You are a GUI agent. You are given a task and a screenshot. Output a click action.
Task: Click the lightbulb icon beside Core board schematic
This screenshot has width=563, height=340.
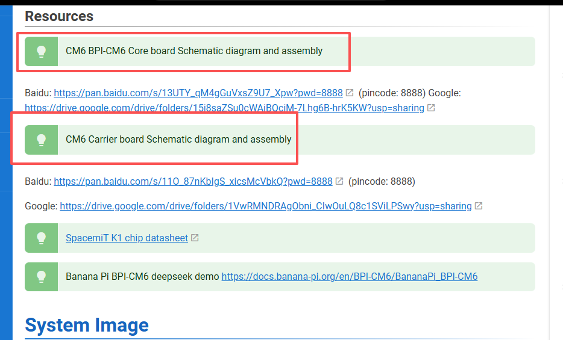pos(41,51)
